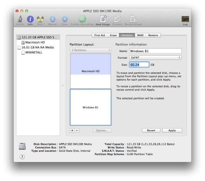This screenshot has height=181, width=205.
Task: Click the Apply button
Action: [172, 130]
